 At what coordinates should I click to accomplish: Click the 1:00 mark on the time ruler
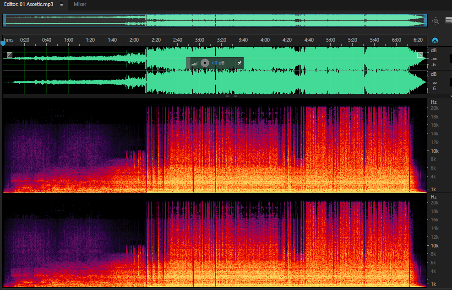[69, 40]
